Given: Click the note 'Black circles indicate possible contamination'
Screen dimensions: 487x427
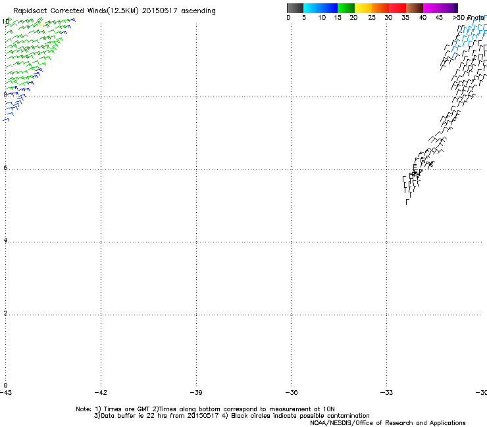Looking at the screenshot, I should pyautogui.click(x=300, y=416).
